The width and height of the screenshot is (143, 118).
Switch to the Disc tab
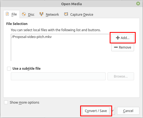coord(28,14)
